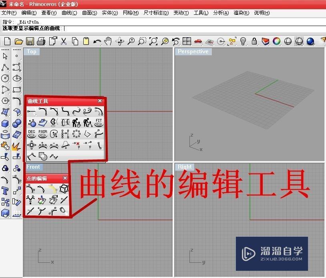
Task: Open the 工具(L) menu
Action: click(x=201, y=13)
